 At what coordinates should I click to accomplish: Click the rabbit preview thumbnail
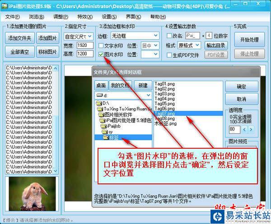click(x=33, y=194)
